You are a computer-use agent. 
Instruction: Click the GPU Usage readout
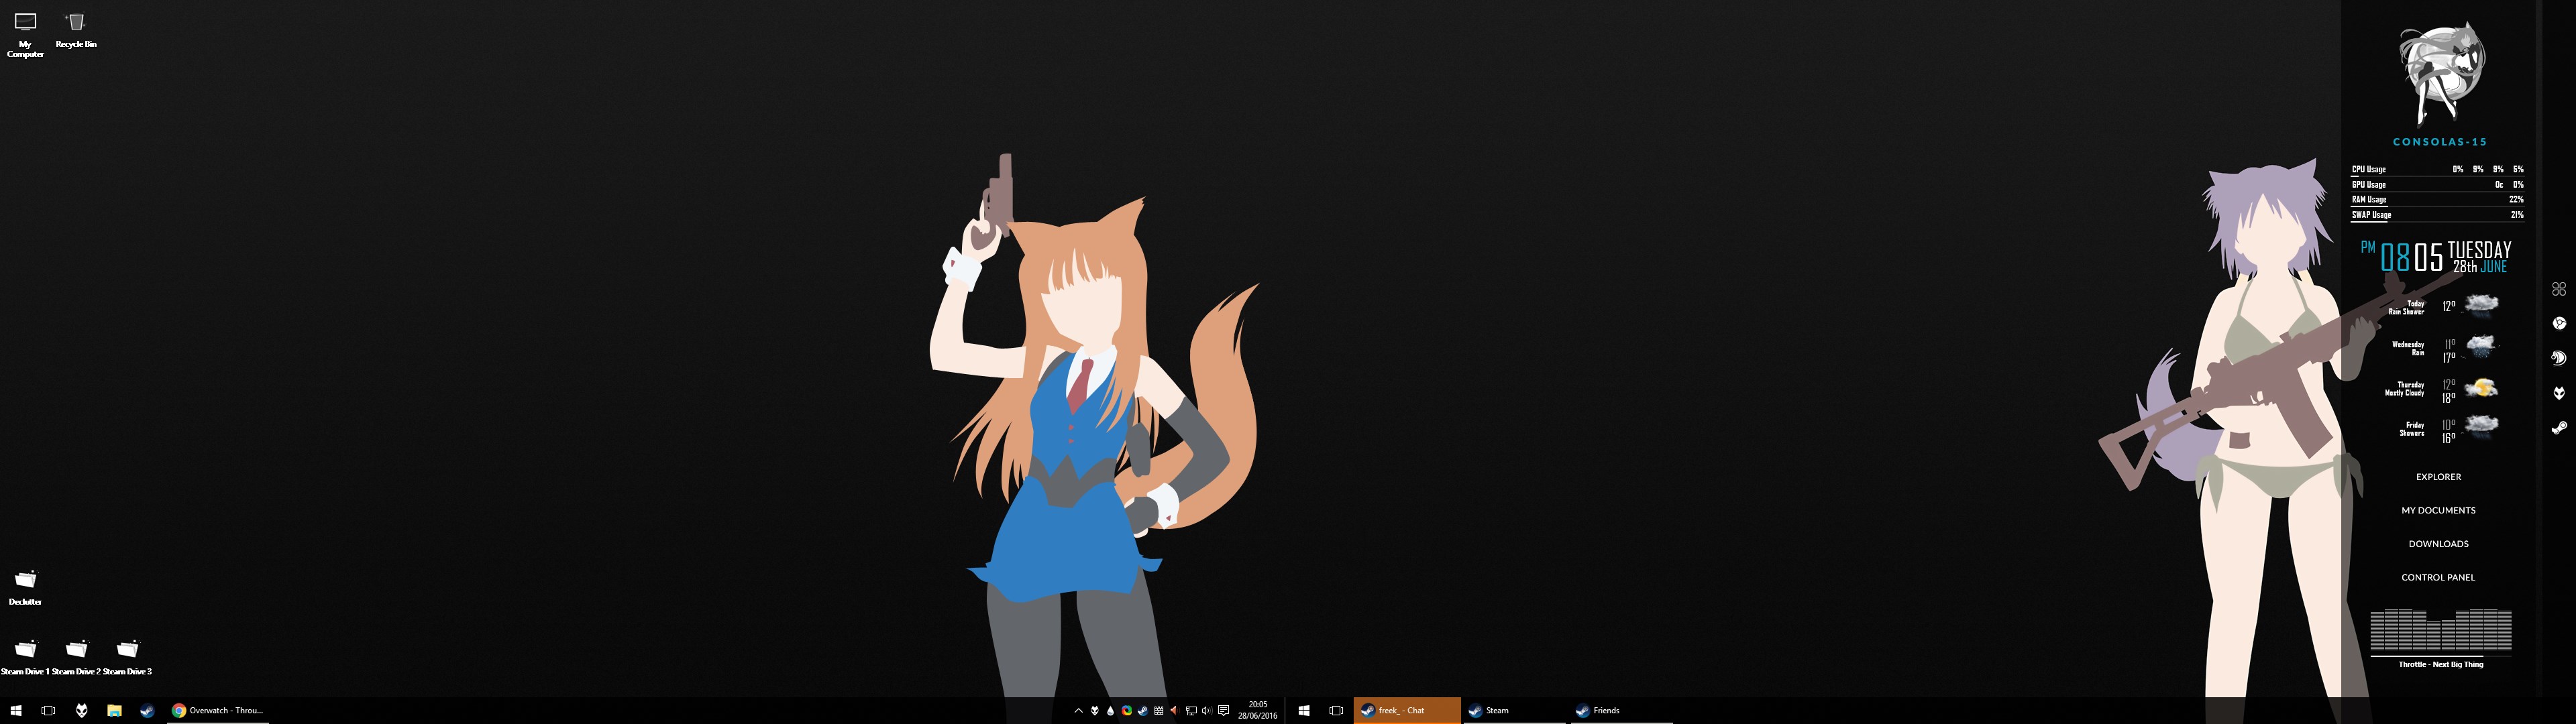coord(2437,185)
